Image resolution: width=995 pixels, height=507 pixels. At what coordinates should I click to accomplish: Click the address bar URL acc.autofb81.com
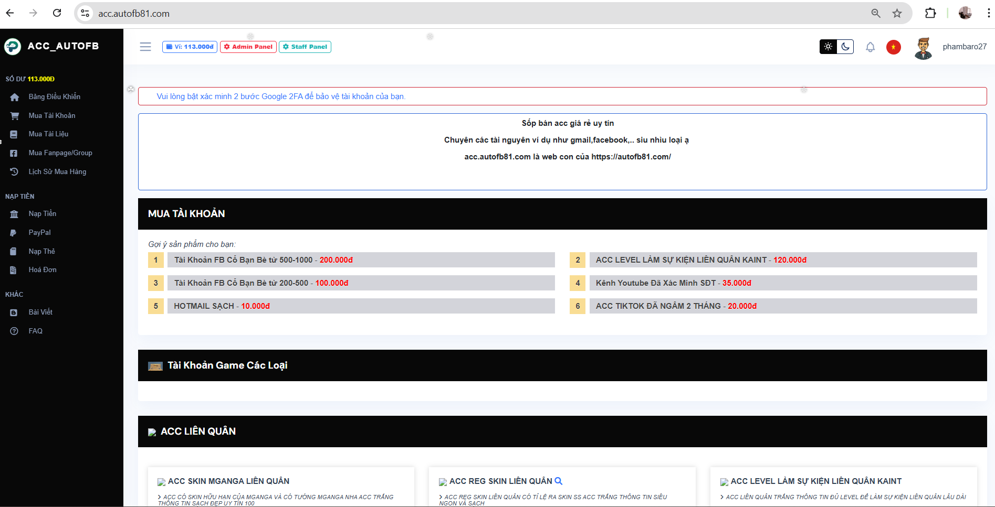pyautogui.click(x=134, y=14)
